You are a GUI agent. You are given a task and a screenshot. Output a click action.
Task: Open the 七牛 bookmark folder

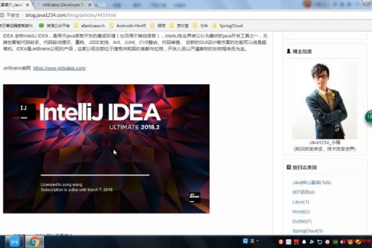point(200,25)
